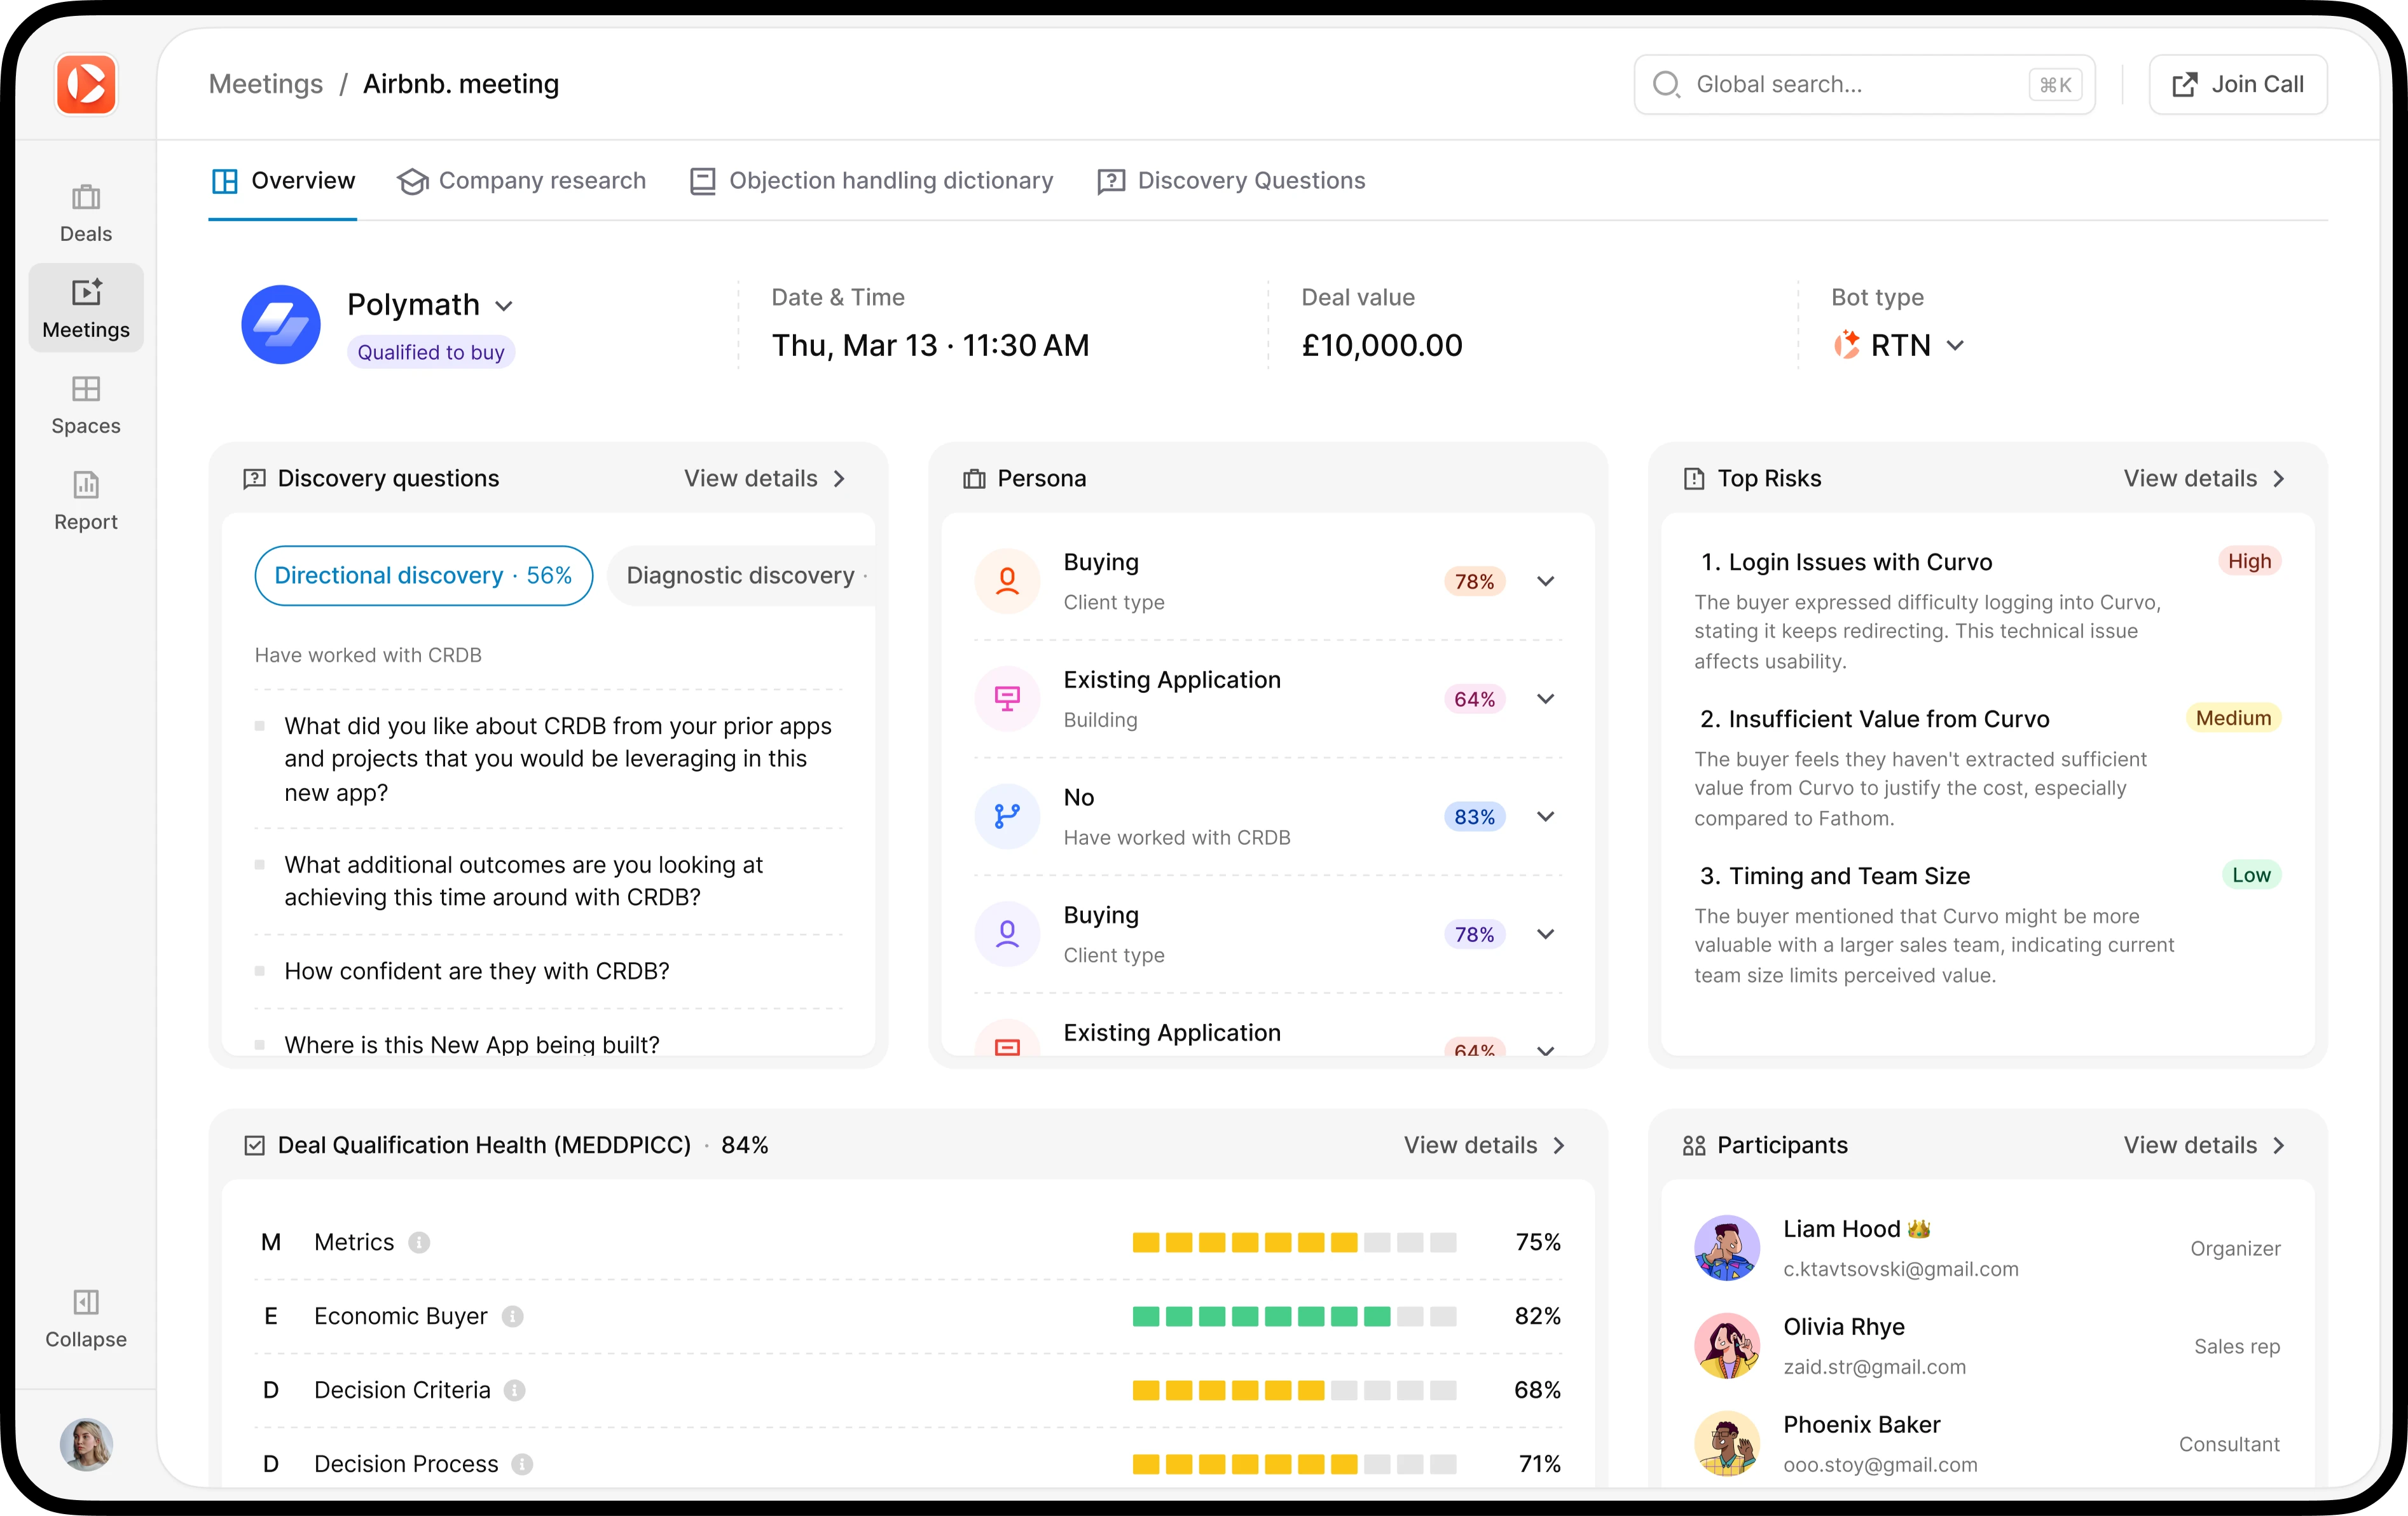2408x1516 pixels.
Task: View details of Discovery questions
Action: (766, 479)
